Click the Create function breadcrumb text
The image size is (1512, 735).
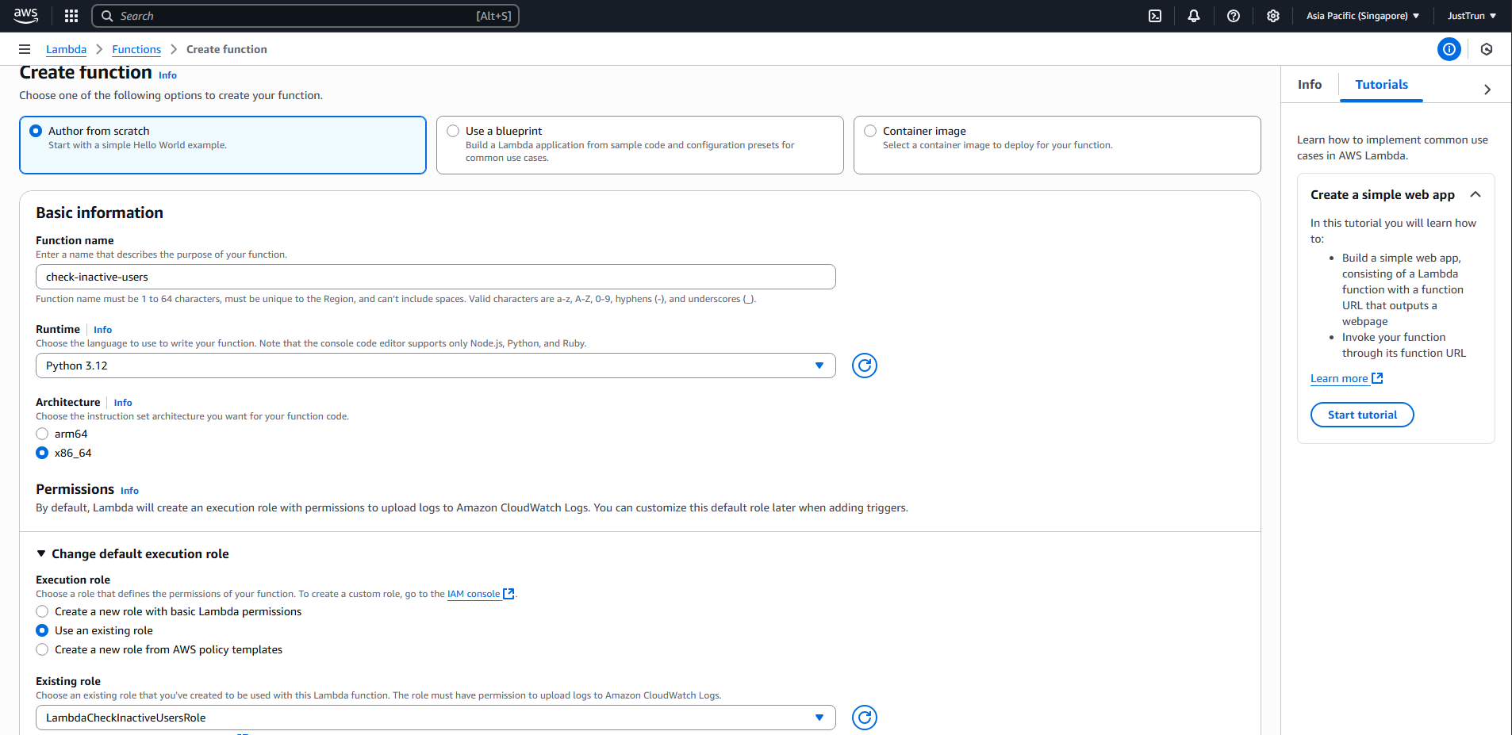pos(227,49)
